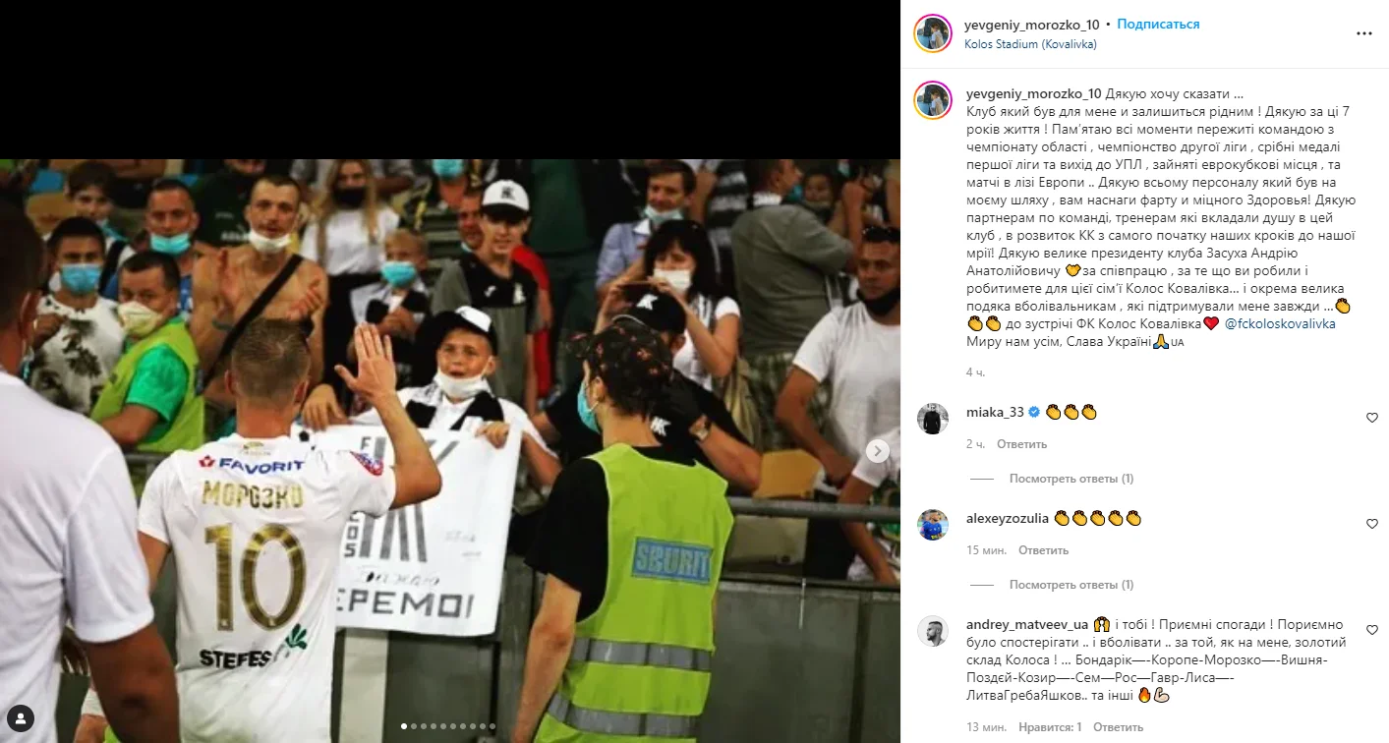Open miaka_33 profile picture
Screen dimensions: 1389x743
933,419
